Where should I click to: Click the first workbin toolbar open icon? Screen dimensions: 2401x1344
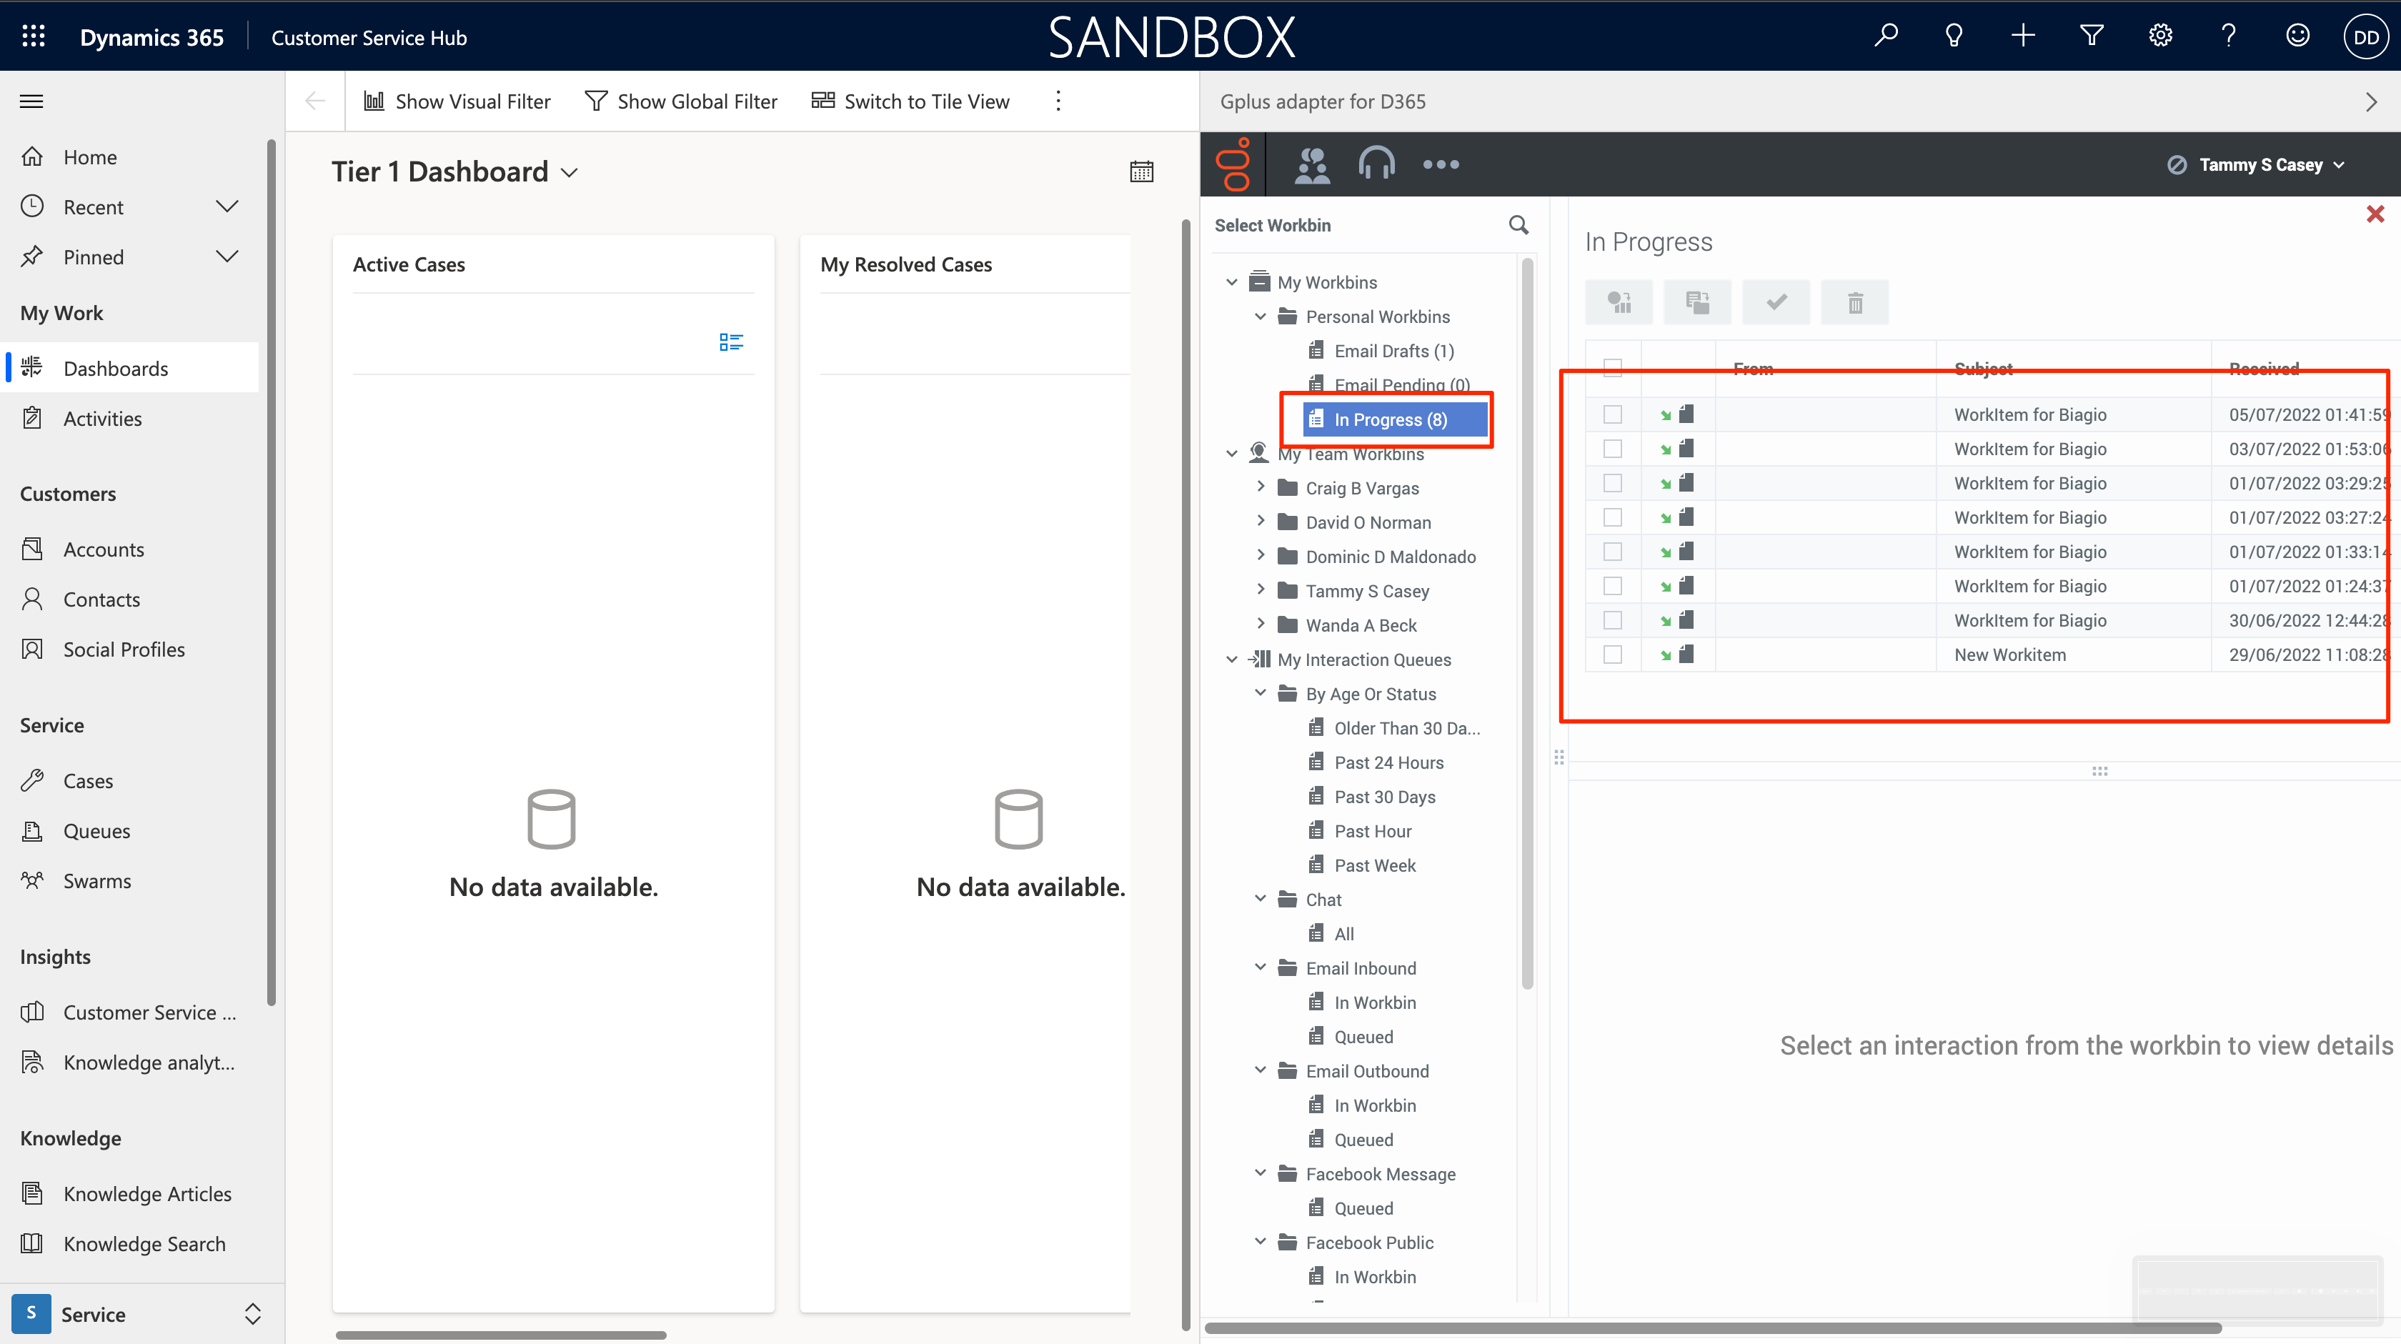(1619, 302)
